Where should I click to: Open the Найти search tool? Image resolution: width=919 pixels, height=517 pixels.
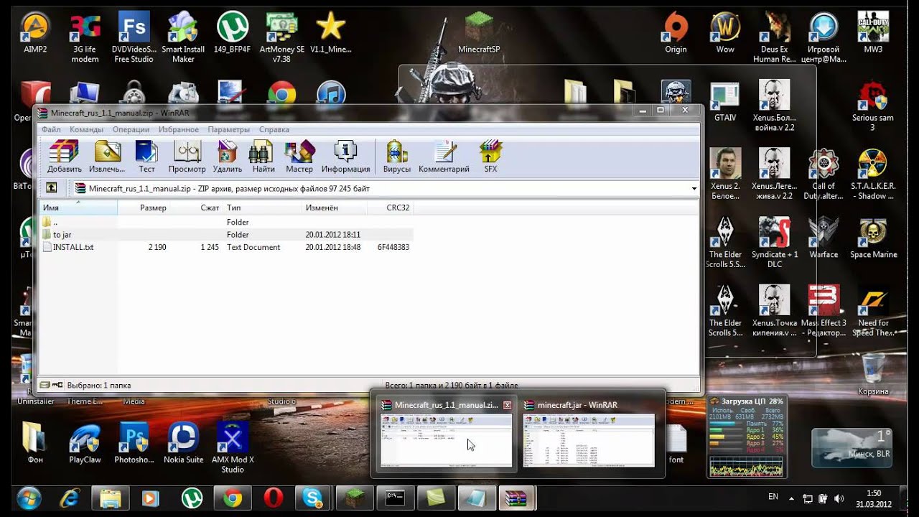[263, 156]
